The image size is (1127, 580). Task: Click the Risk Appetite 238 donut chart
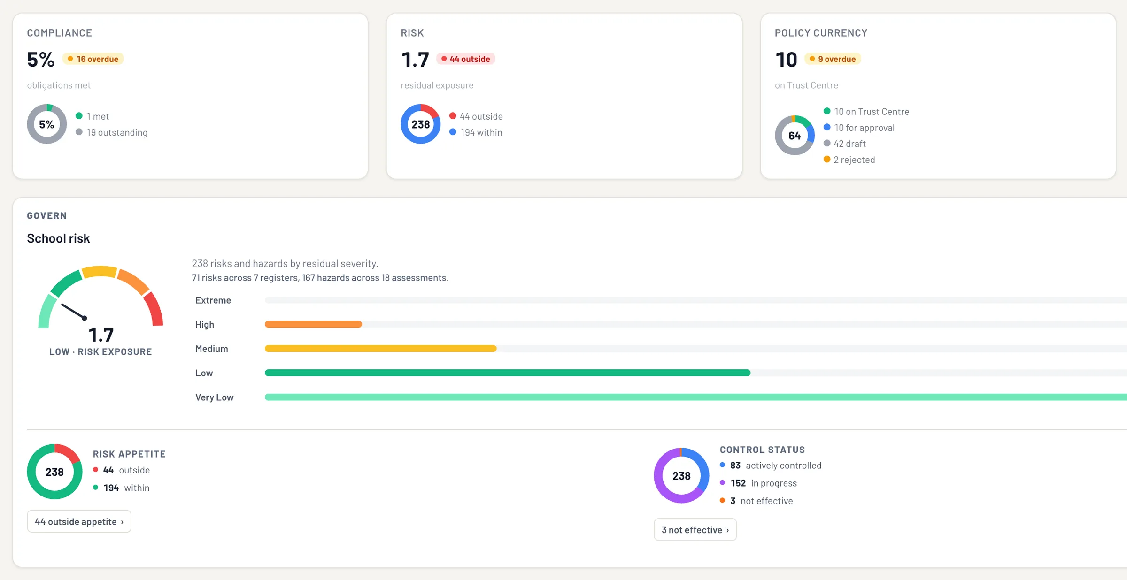(54, 472)
